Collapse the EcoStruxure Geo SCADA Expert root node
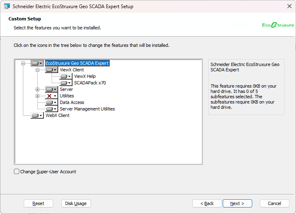Screen dimensions: 296x214 pos(23,63)
